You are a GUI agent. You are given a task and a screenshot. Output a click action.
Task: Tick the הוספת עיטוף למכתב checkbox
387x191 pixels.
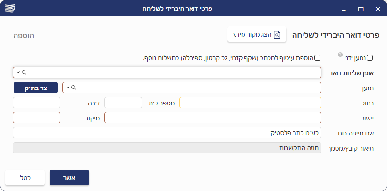pos(318,58)
